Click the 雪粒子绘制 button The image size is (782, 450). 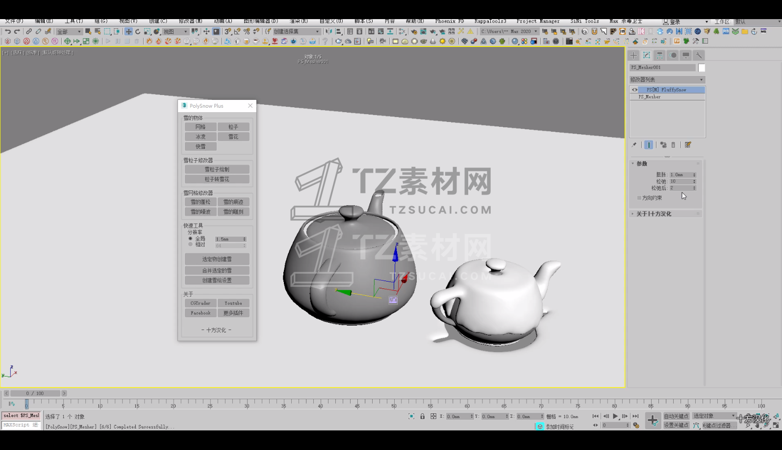tap(217, 169)
